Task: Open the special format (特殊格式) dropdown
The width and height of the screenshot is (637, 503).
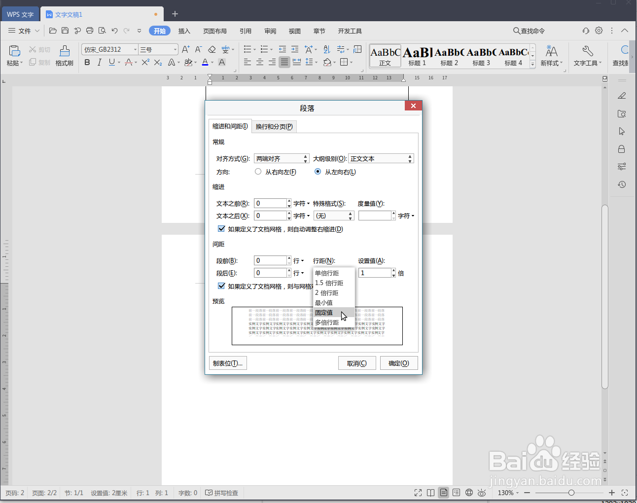Action: [334, 216]
